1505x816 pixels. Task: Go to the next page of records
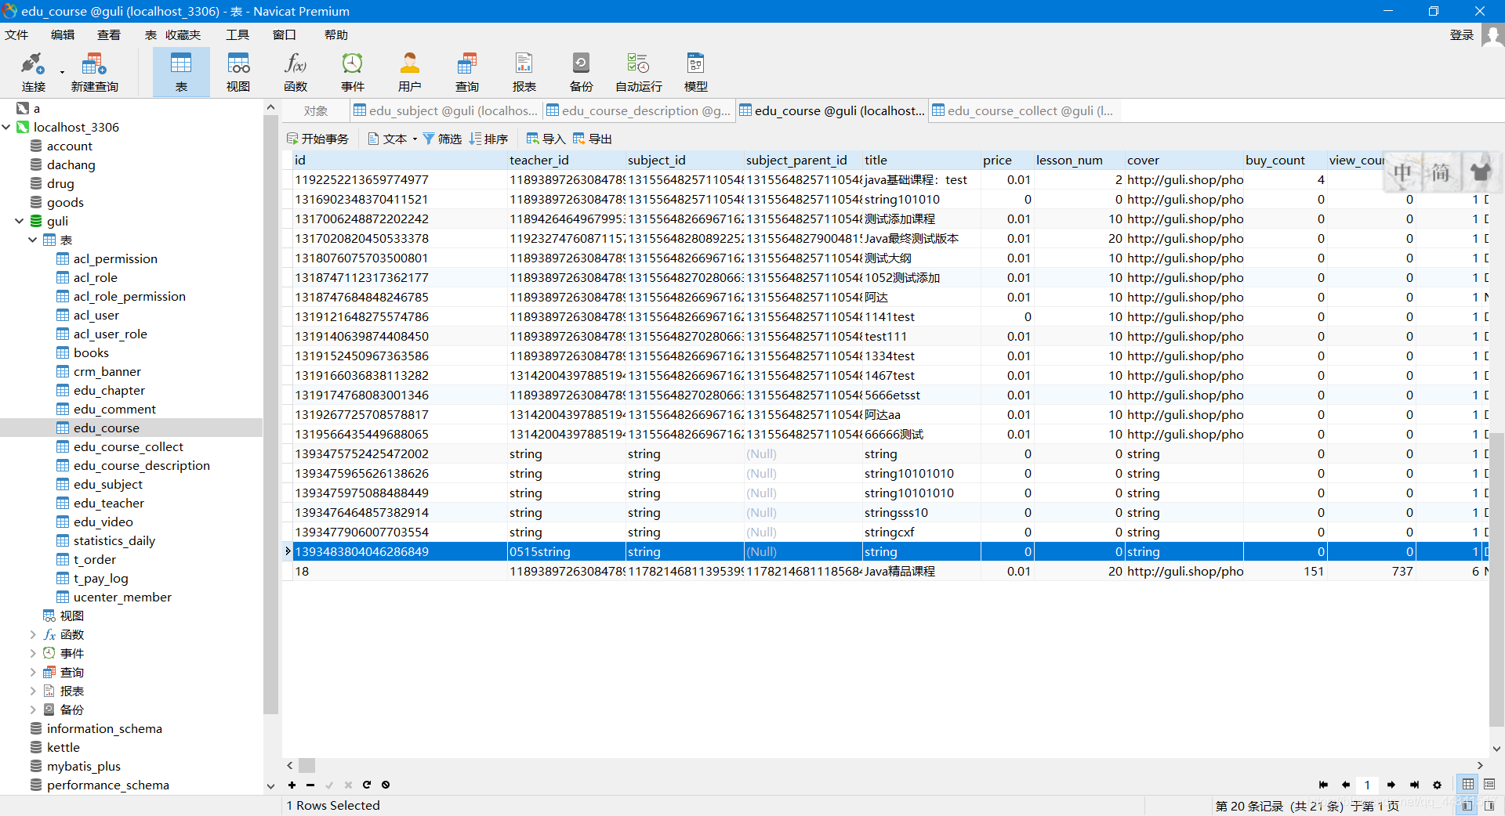(1391, 785)
